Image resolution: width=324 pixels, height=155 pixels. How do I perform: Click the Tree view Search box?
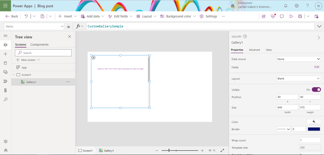43,53
